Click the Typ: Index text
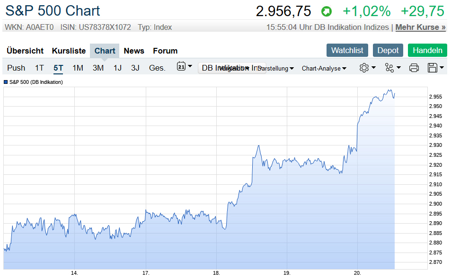This screenshot has height=280, width=451. (x=155, y=27)
